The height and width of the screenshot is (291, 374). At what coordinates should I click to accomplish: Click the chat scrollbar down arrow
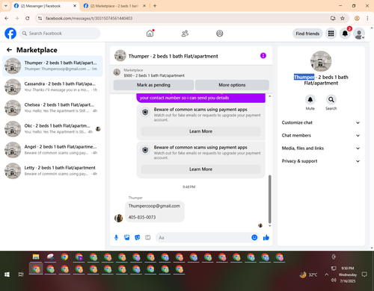[x=269, y=226]
